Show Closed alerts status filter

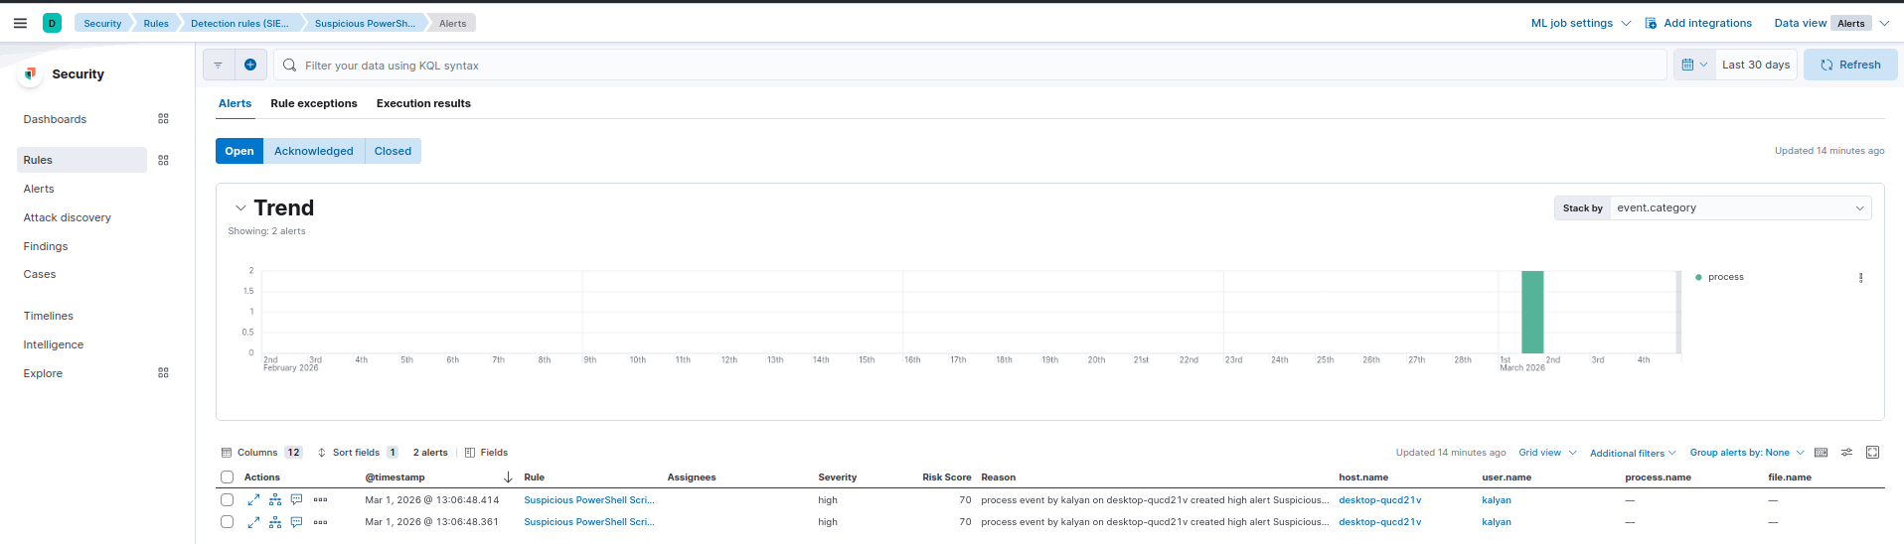393,151
